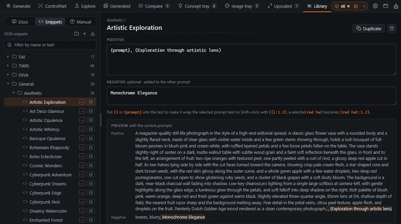Screen dimensions: 401x224
Task: Duplicate the Artistic Exploration snippet
Action: click(x=369, y=29)
